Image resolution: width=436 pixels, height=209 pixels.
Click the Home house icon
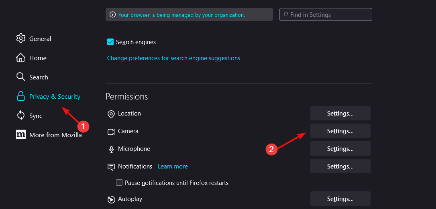point(21,58)
